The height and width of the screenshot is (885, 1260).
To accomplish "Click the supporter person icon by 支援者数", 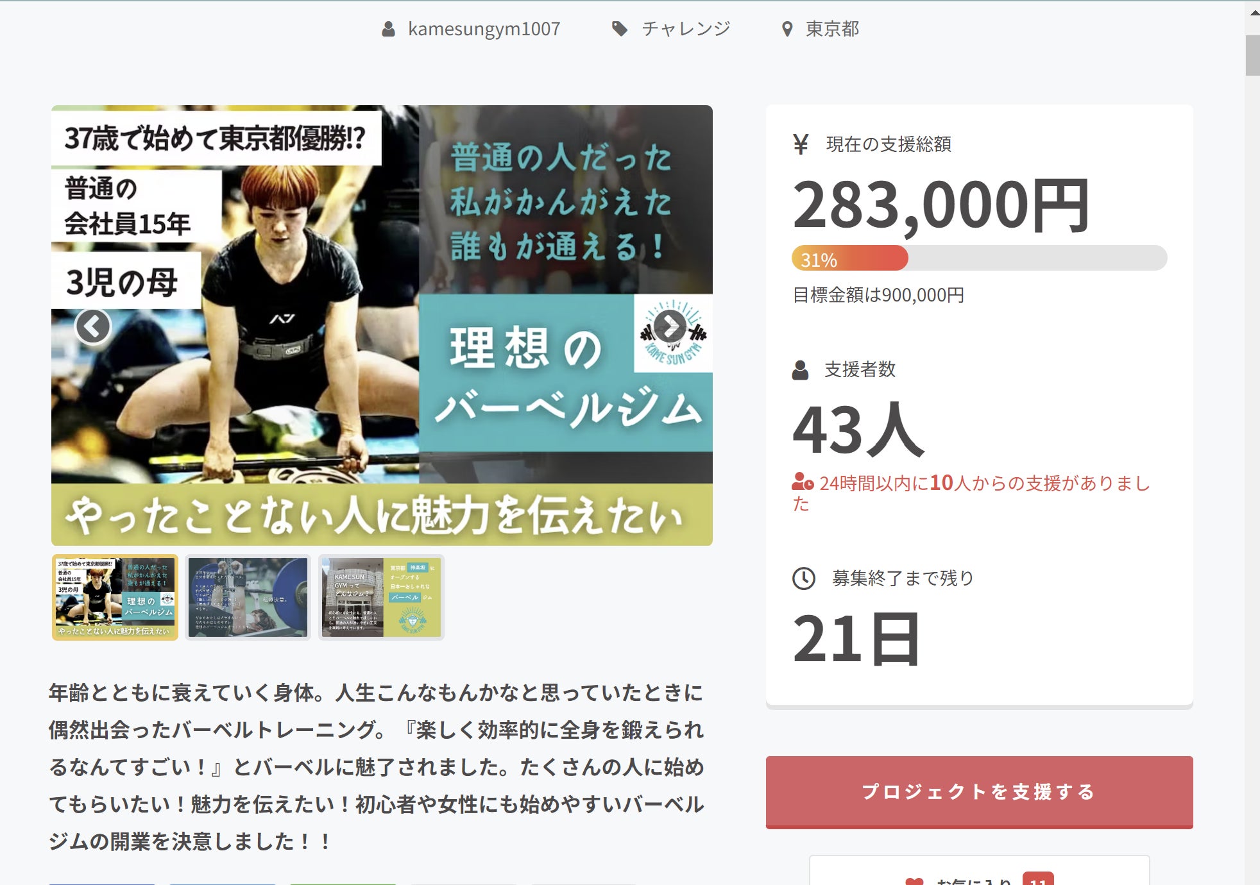I will click(800, 370).
